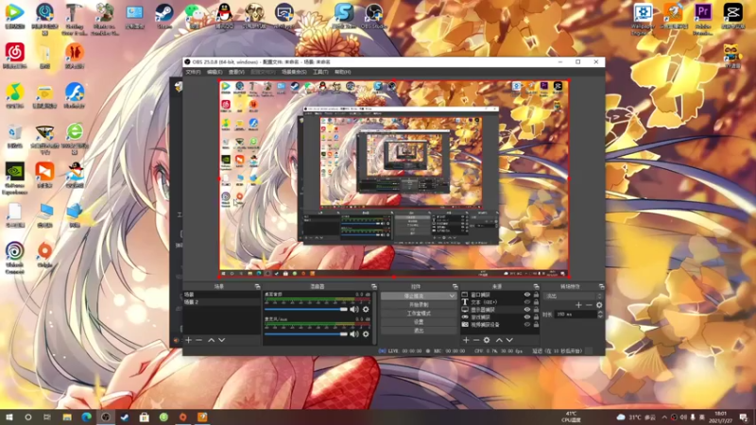
Task: Move selected source up
Action: click(499, 340)
